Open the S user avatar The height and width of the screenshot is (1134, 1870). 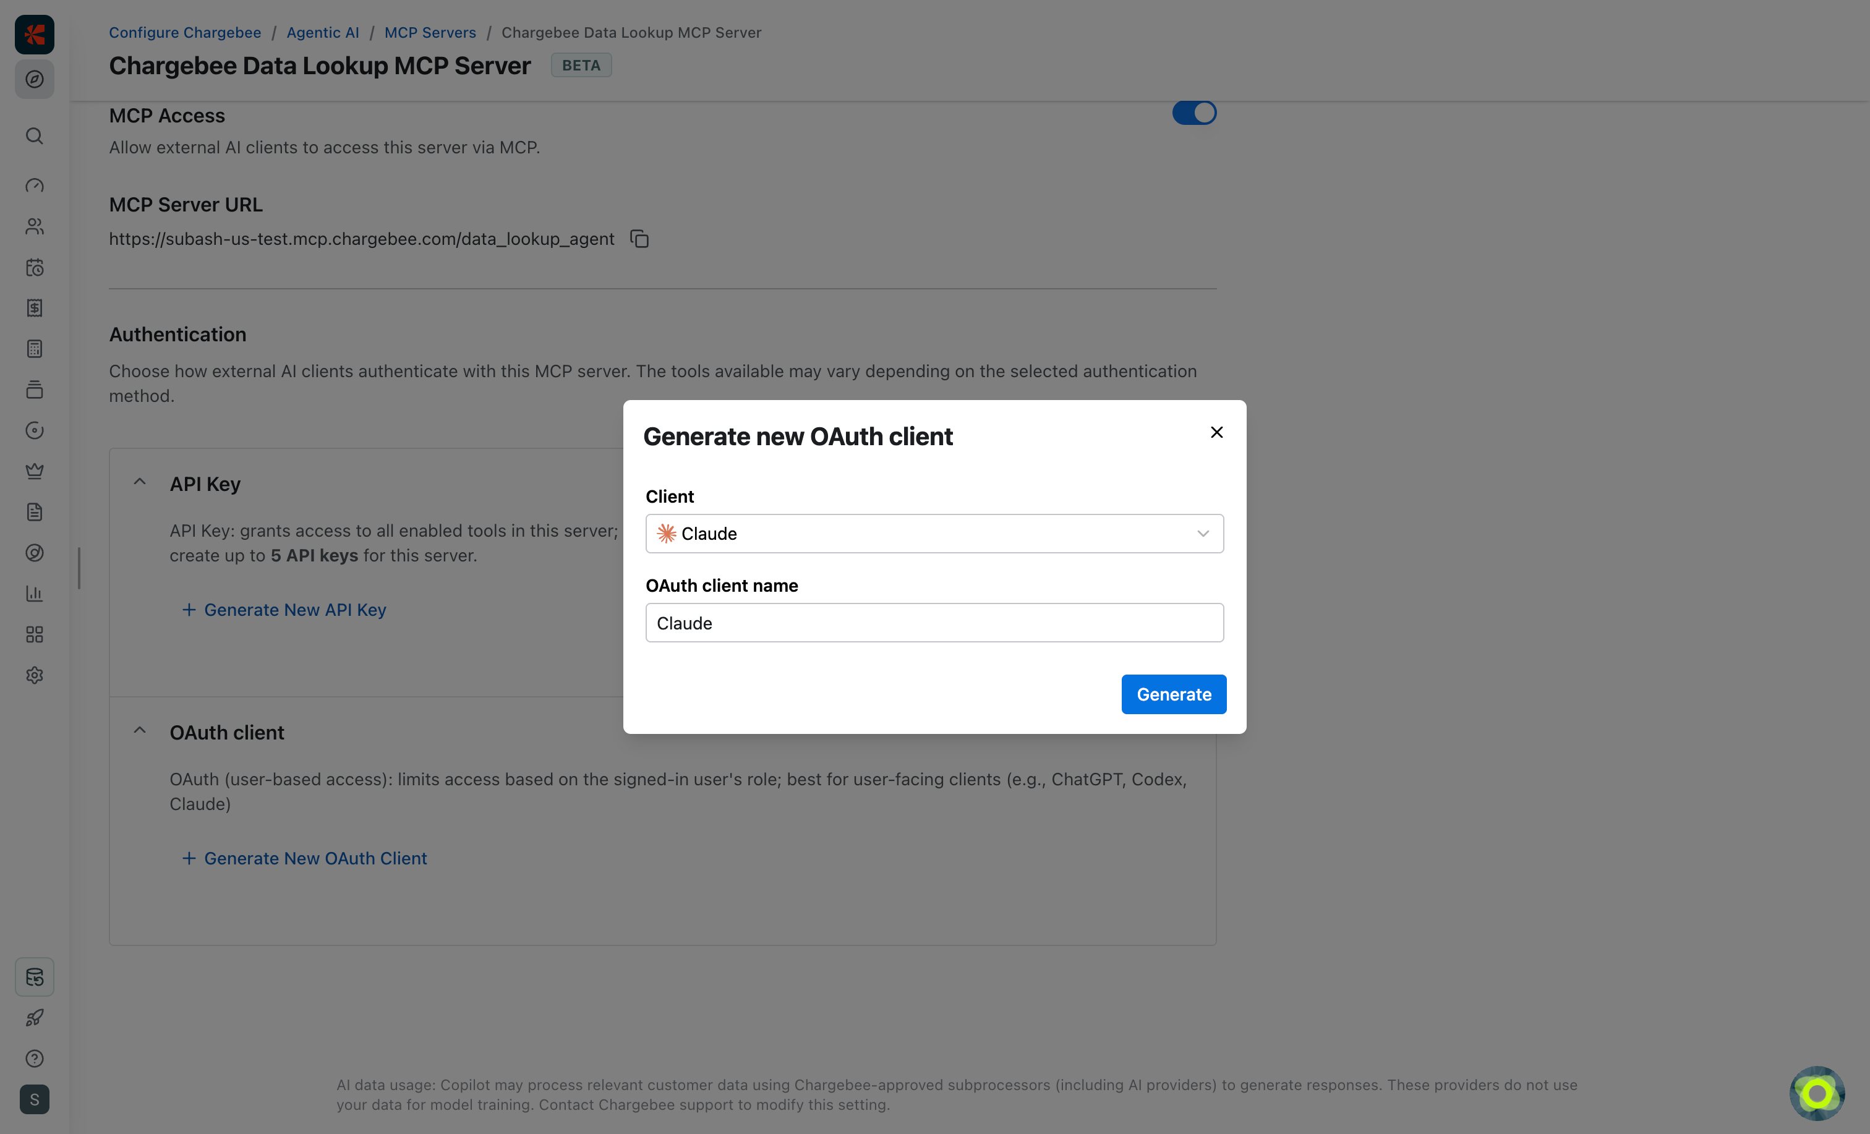click(34, 1100)
